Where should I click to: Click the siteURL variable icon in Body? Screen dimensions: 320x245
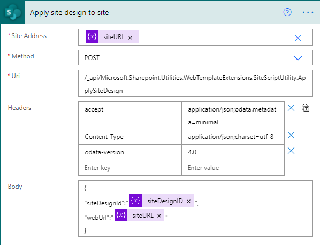tap(121, 215)
